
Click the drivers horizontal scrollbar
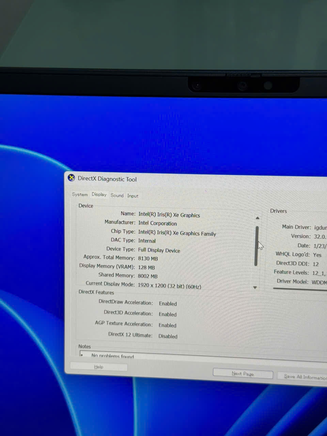pos(300,289)
